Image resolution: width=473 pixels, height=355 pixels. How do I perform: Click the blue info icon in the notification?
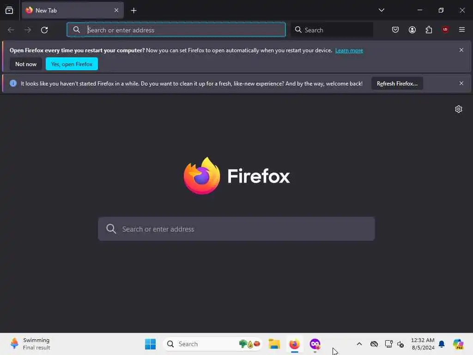pyautogui.click(x=13, y=83)
